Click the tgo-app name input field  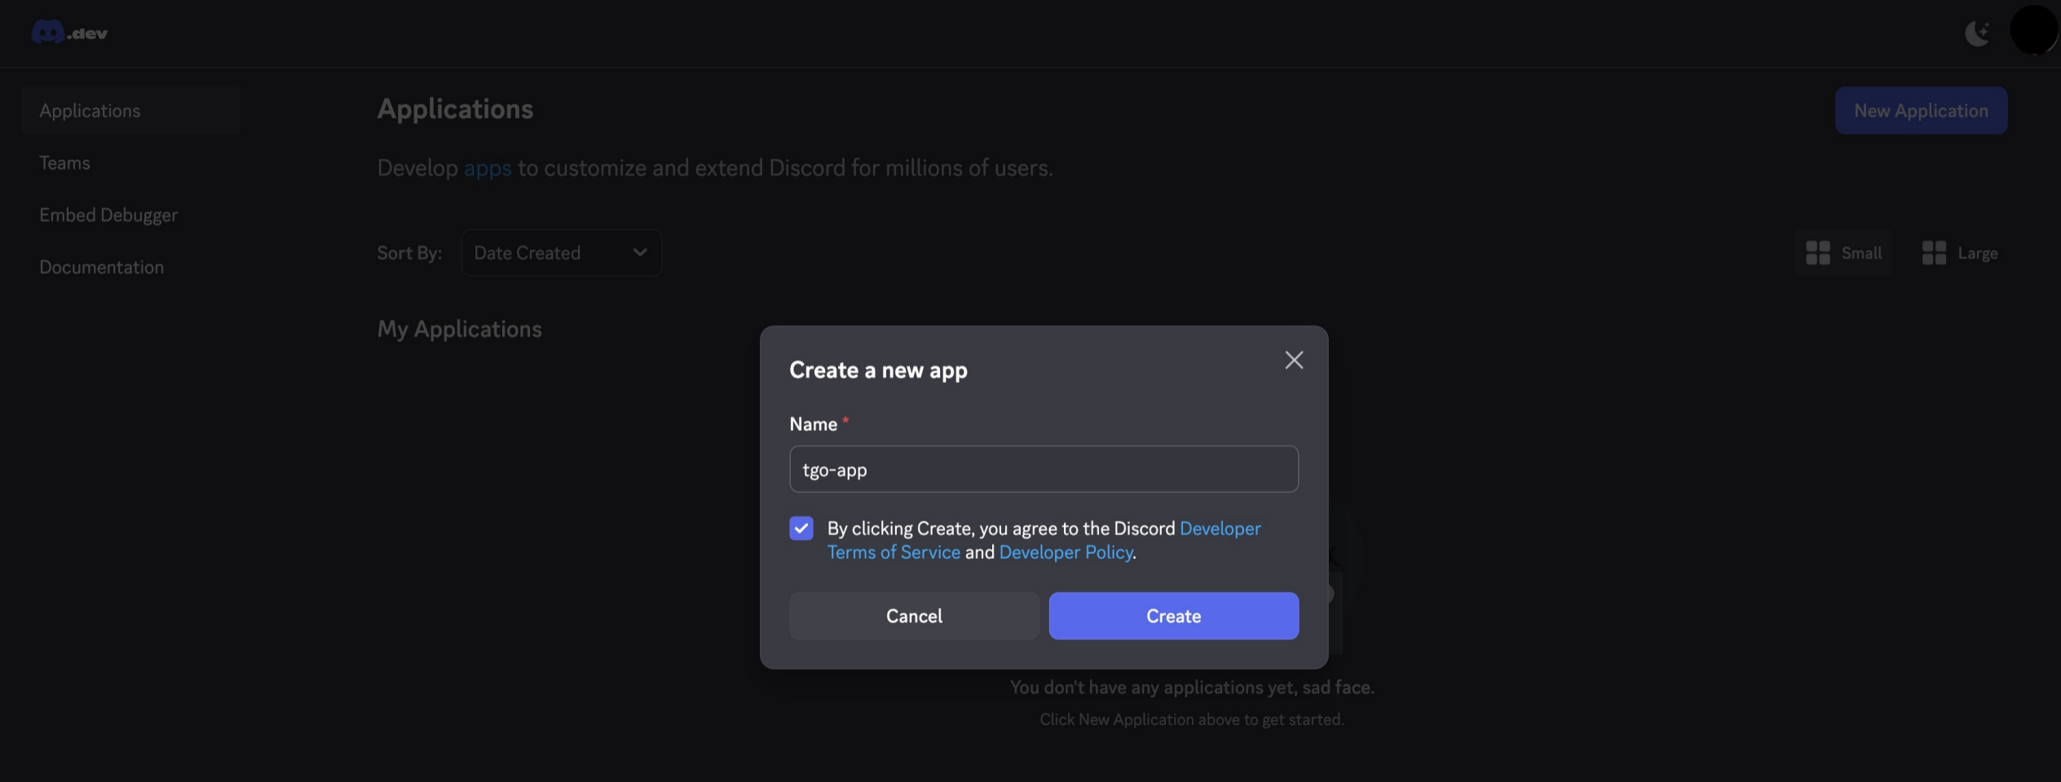1043,469
